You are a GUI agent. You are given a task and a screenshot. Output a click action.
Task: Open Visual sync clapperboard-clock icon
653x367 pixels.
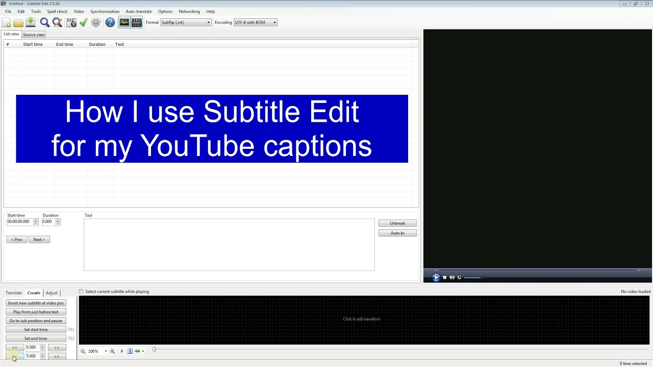click(x=71, y=22)
